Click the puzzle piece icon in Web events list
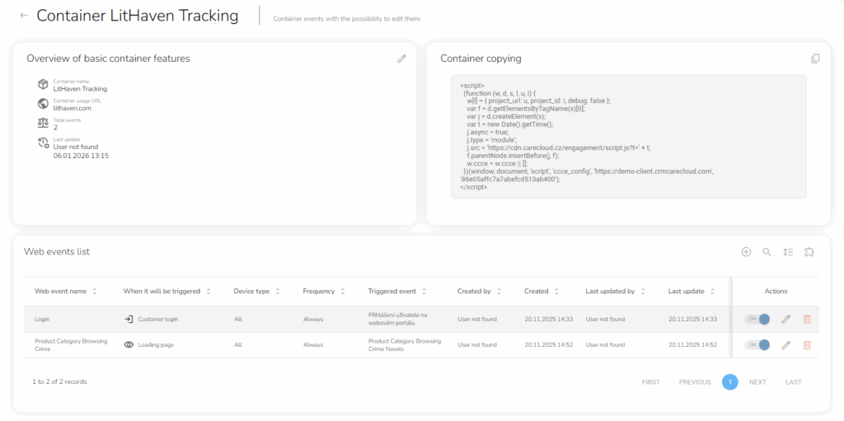The image size is (844, 421). [x=809, y=252]
